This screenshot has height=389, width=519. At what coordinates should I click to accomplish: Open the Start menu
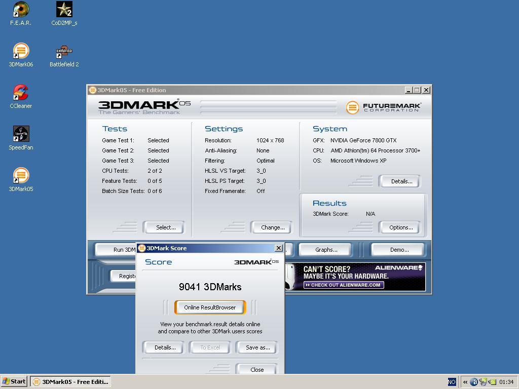tap(14, 381)
